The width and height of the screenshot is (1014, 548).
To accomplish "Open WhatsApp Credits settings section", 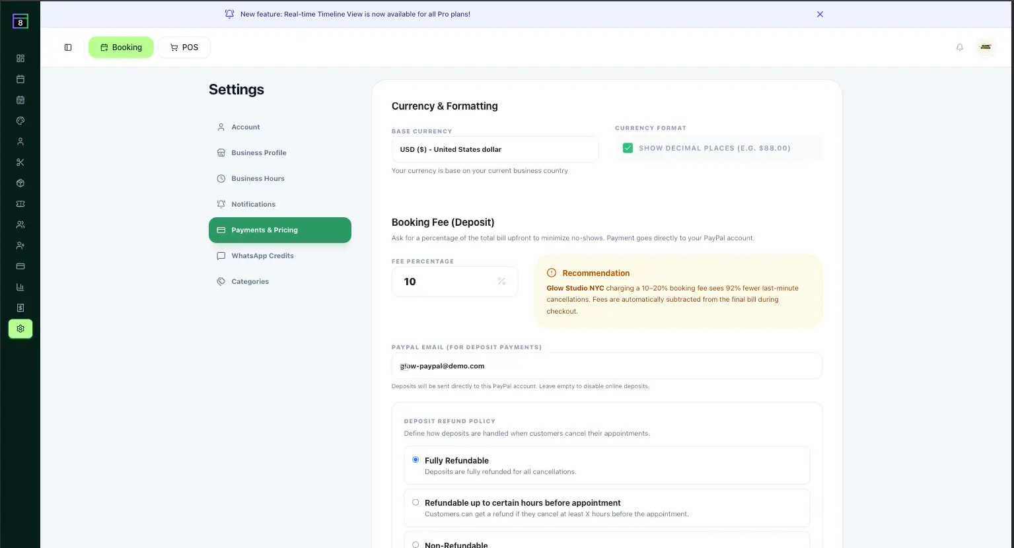I will coord(280,256).
